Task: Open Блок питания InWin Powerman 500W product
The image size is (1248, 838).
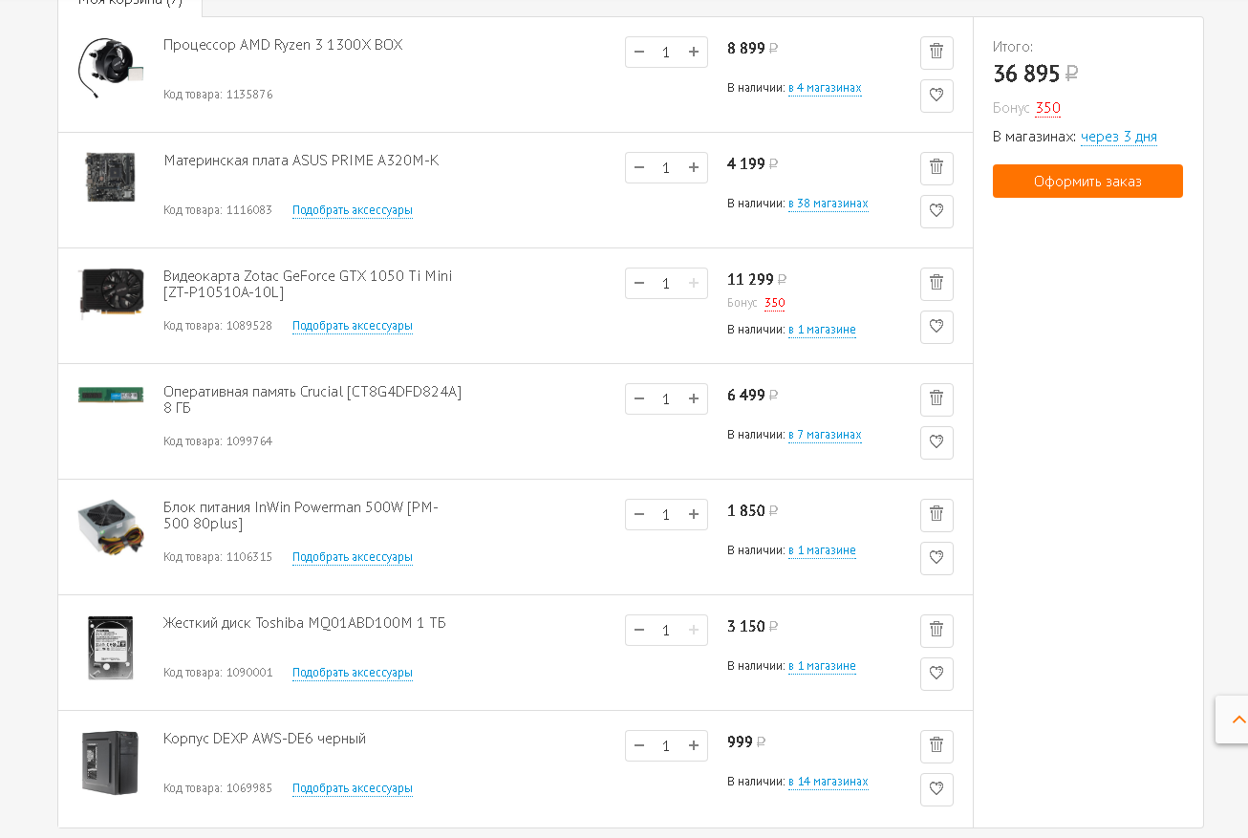Action: [x=301, y=515]
